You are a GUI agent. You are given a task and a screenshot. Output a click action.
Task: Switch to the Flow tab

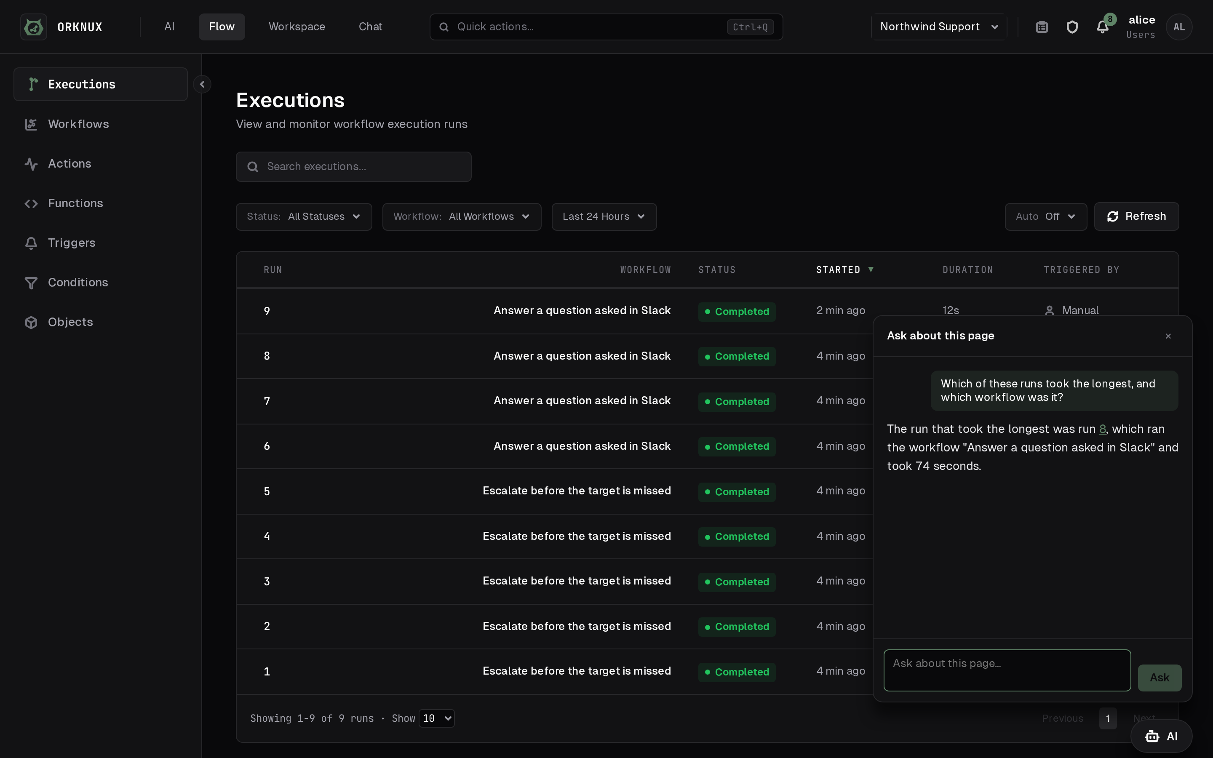pyautogui.click(x=222, y=27)
